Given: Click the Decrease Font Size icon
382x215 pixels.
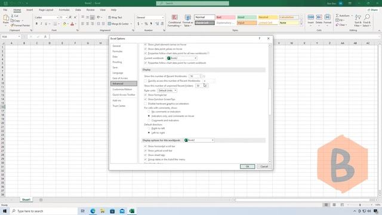Looking at the screenshot, I should (75, 17).
